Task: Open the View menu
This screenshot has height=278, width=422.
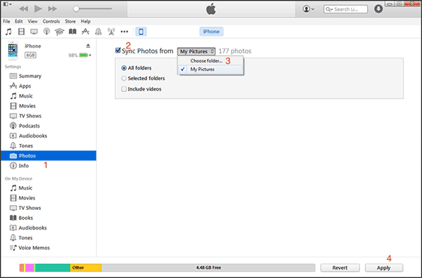Action: pos(32,21)
